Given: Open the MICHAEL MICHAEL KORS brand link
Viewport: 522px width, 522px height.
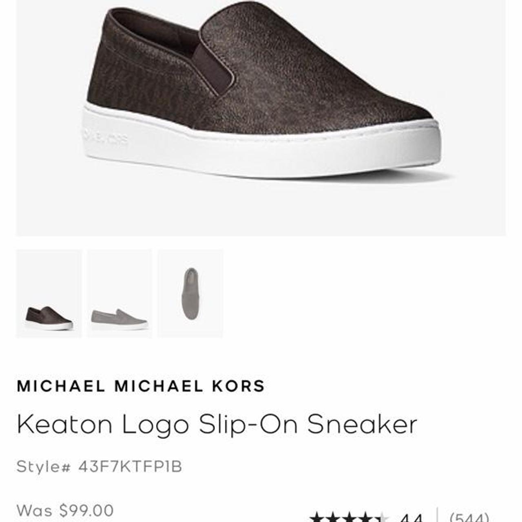Looking at the screenshot, I should click(x=141, y=386).
